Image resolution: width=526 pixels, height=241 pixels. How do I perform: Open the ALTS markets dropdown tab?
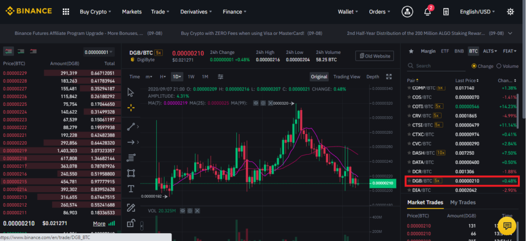click(x=490, y=51)
